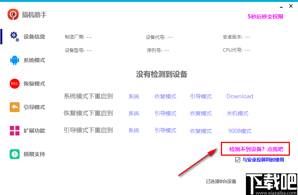298x195 pixels.
Task: Click 引导模式 link in 恢复模式下重启到 row
Action: tap(165, 113)
